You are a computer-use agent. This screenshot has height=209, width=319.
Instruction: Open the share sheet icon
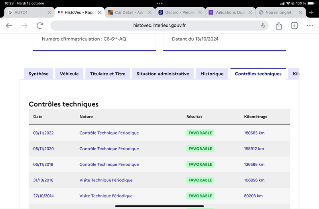coord(279,25)
